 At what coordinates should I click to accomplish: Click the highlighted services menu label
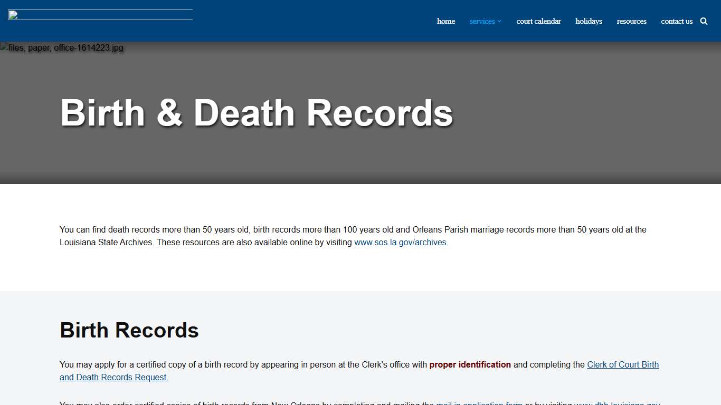pos(482,21)
